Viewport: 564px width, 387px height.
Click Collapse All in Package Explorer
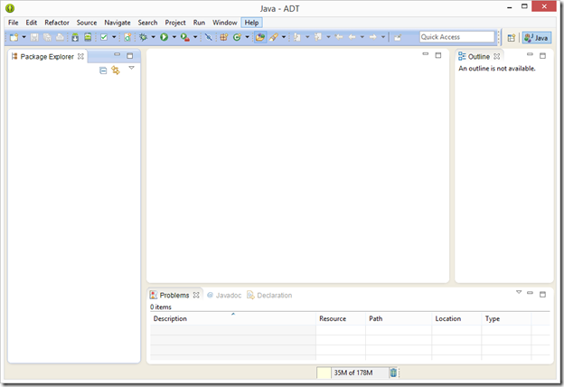[x=103, y=71]
